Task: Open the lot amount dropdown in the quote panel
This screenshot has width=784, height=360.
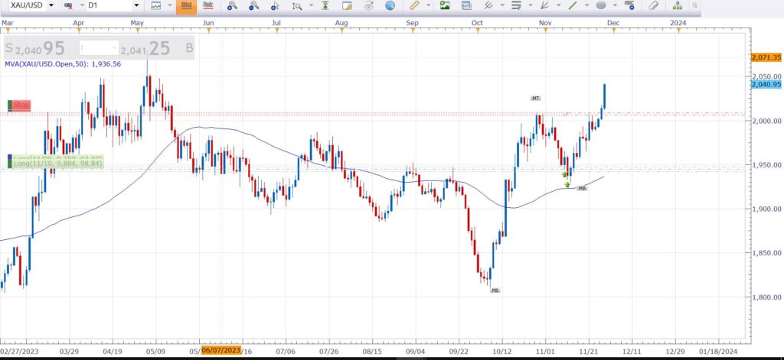Action: coord(99,48)
